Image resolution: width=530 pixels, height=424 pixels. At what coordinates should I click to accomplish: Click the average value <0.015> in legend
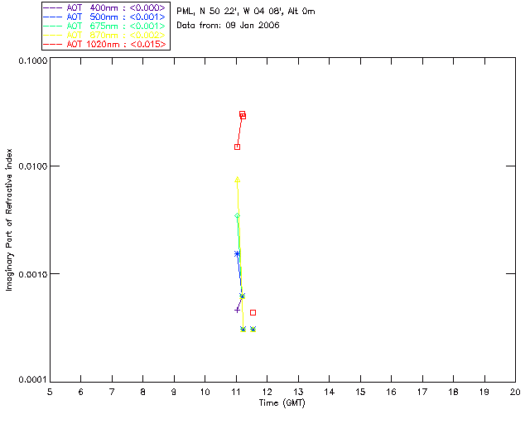148,44
